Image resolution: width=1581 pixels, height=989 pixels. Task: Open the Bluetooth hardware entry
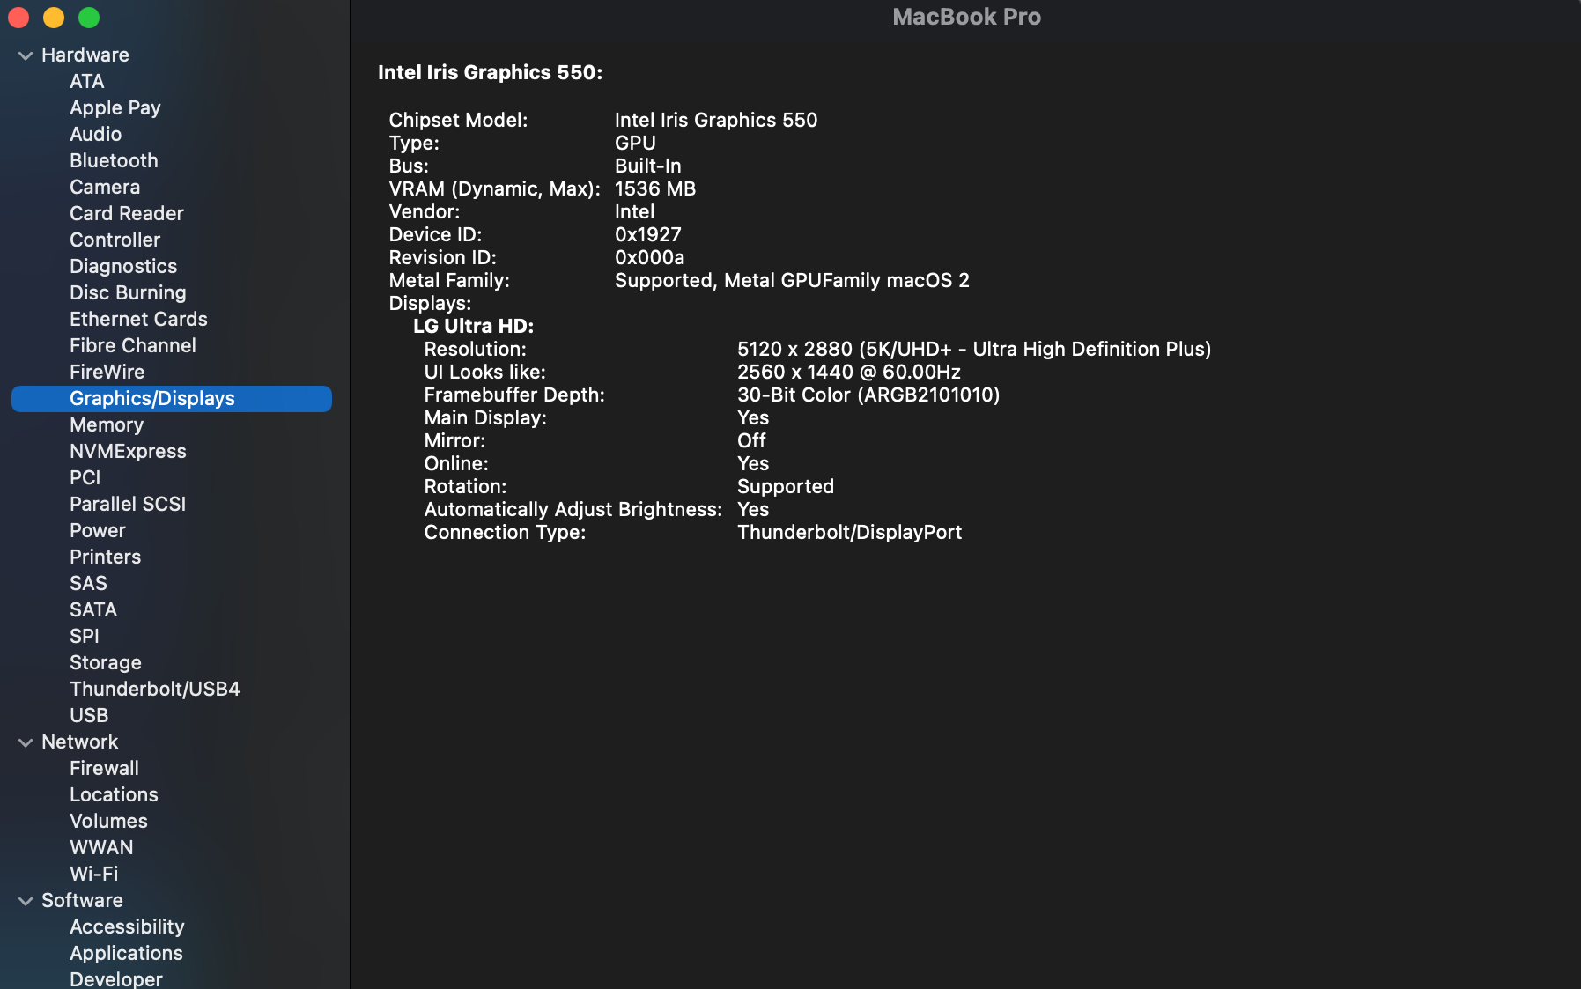115,160
